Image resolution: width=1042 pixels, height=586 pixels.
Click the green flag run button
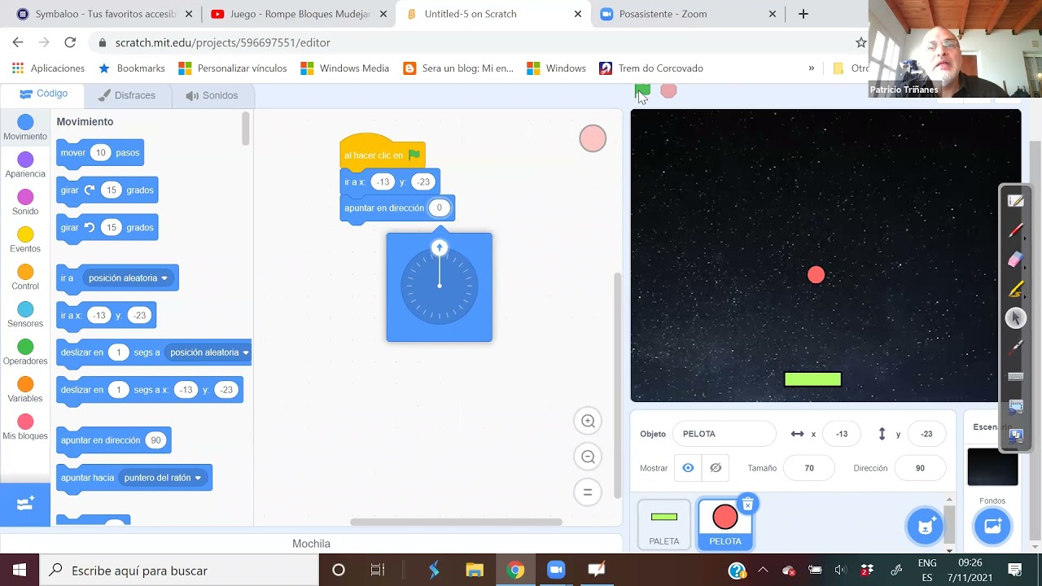point(643,90)
